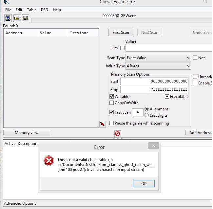213x209 pixels.
Task: Click the Stop address field
Action: pos(154,89)
